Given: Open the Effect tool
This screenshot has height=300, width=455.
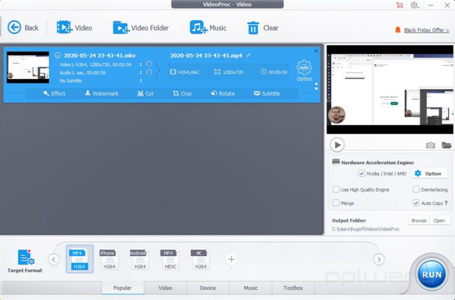Looking at the screenshot, I should coord(55,94).
